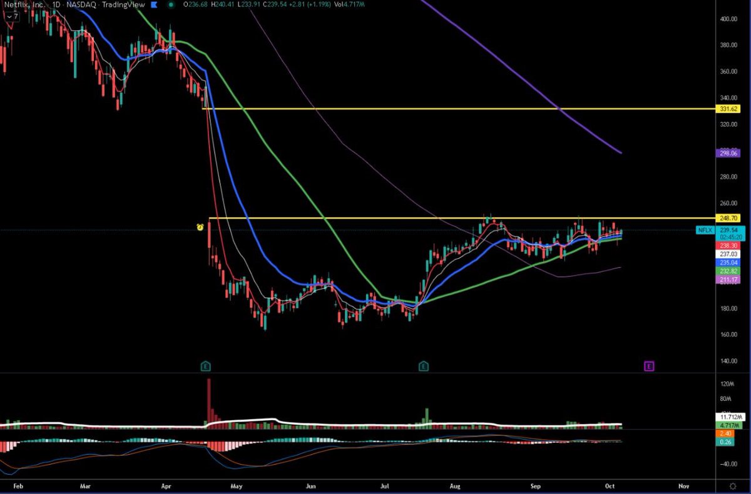
Task: Click the 237.03 white moving average label
Action: (728, 255)
